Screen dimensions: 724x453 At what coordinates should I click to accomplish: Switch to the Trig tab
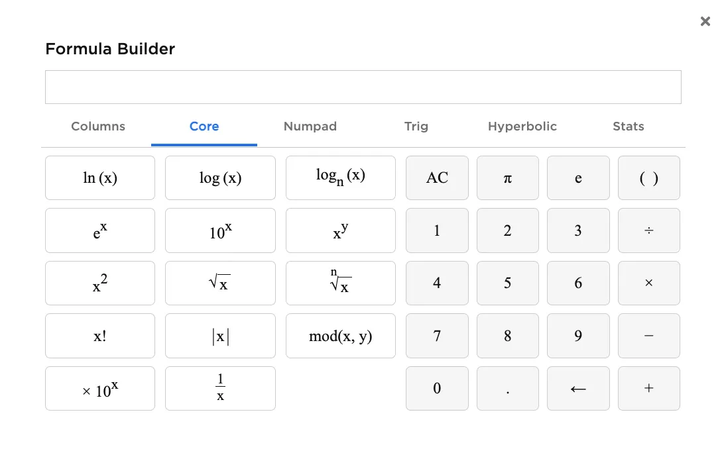[x=416, y=126]
